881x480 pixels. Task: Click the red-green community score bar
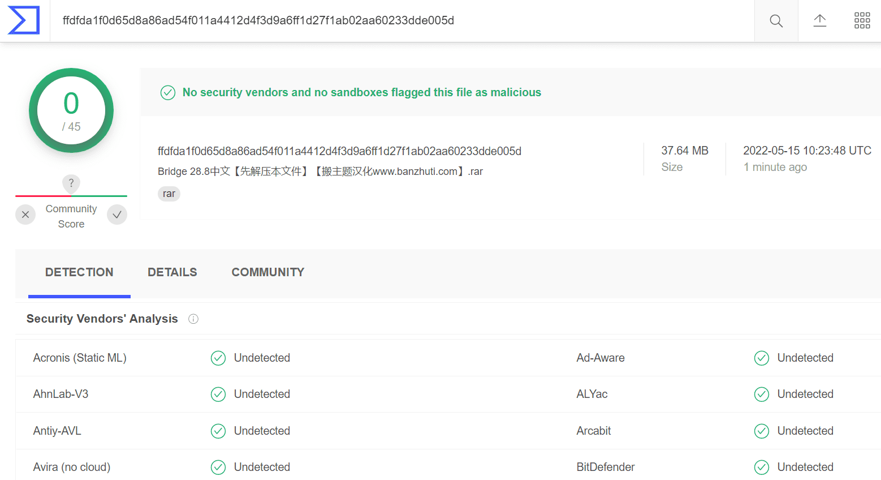pyautogui.click(x=71, y=196)
